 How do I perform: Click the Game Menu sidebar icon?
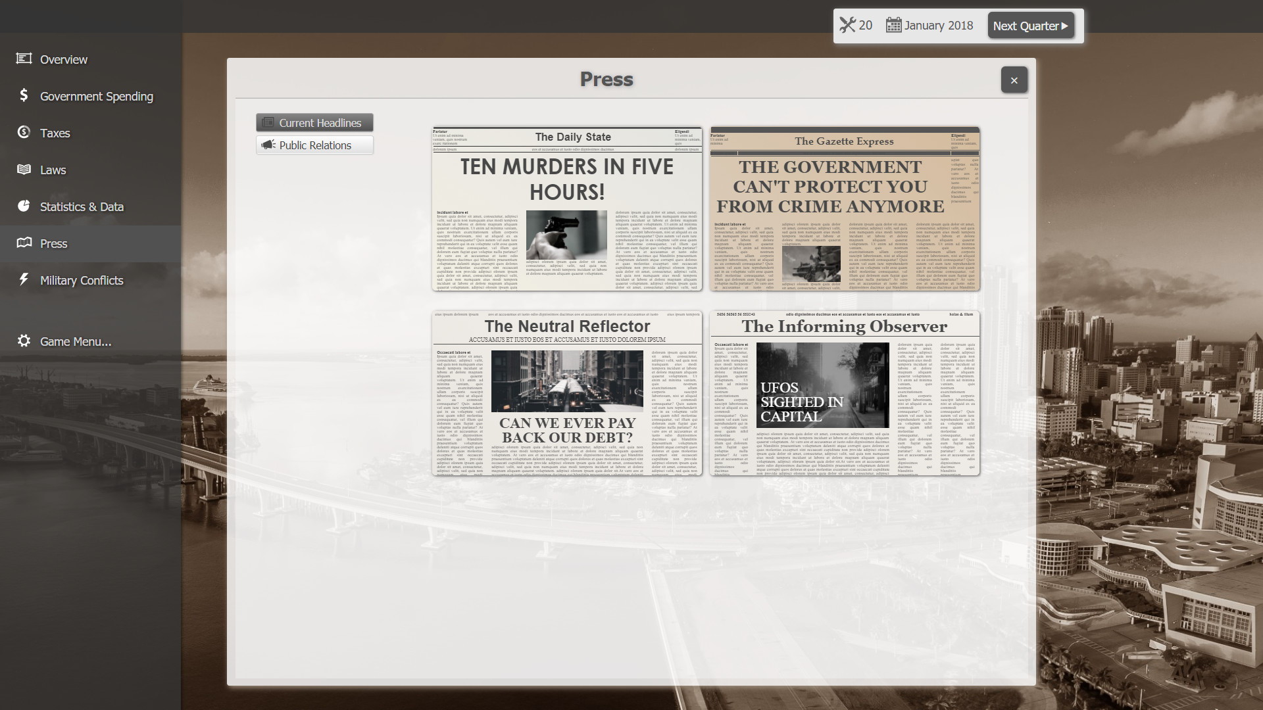25,340
